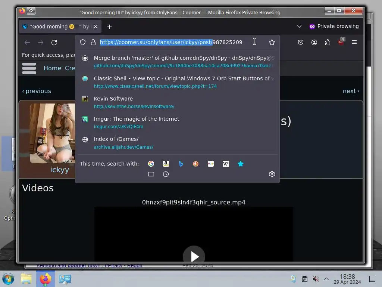Open the Windows Start orb
Image resolution: width=382 pixels, height=287 pixels.
pos(8,279)
